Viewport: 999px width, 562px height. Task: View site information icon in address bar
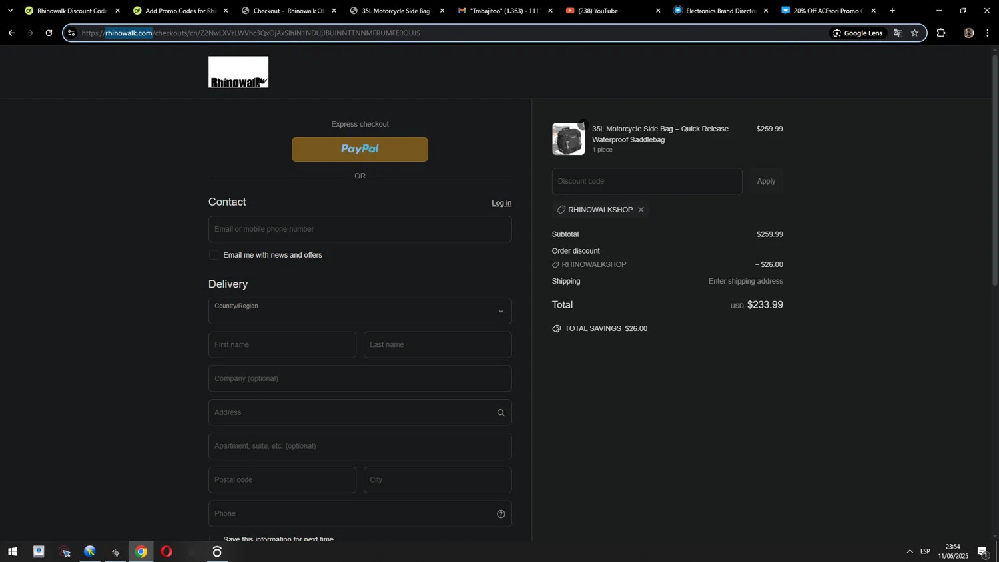(x=71, y=33)
